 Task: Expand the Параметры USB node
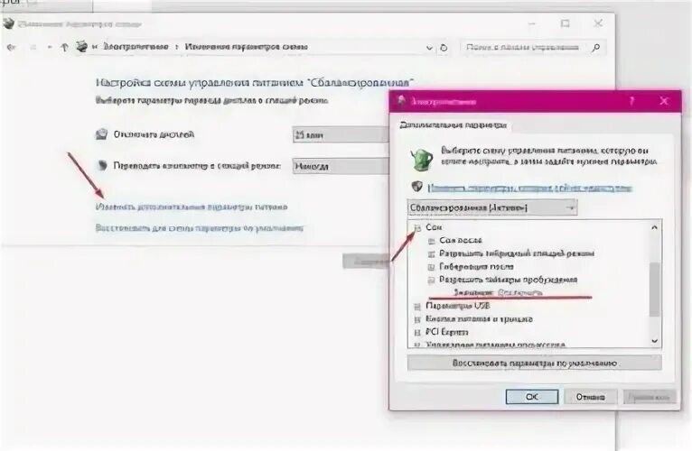click(x=417, y=307)
